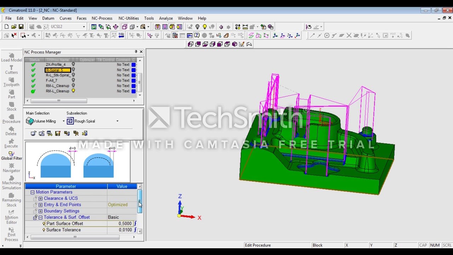Expand the sidebar guide overflow chevron
The width and height of the screenshot is (453, 255).
(20, 245)
